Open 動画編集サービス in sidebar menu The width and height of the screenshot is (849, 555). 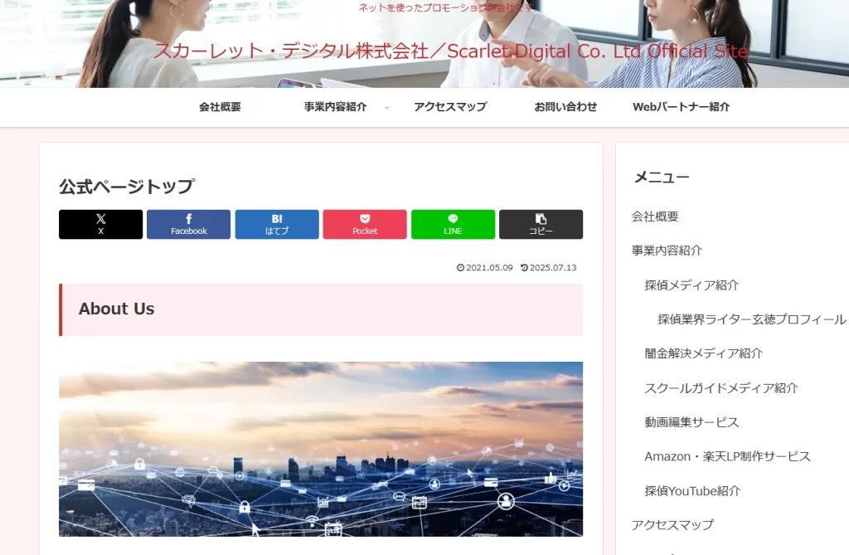click(x=691, y=422)
